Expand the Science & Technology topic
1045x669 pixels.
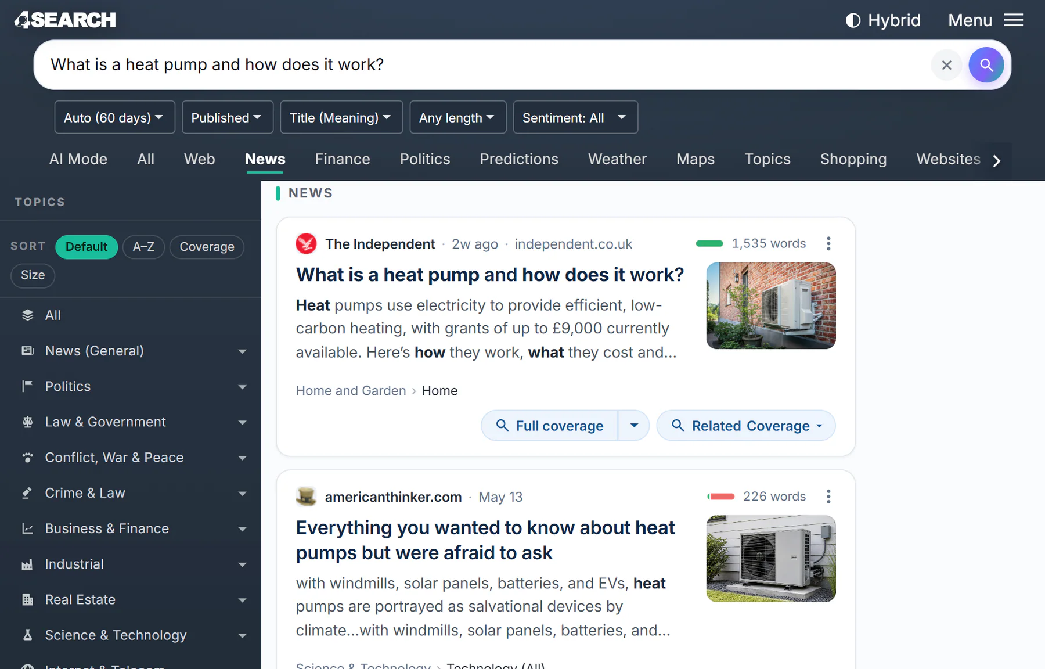(x=242, y=636)
